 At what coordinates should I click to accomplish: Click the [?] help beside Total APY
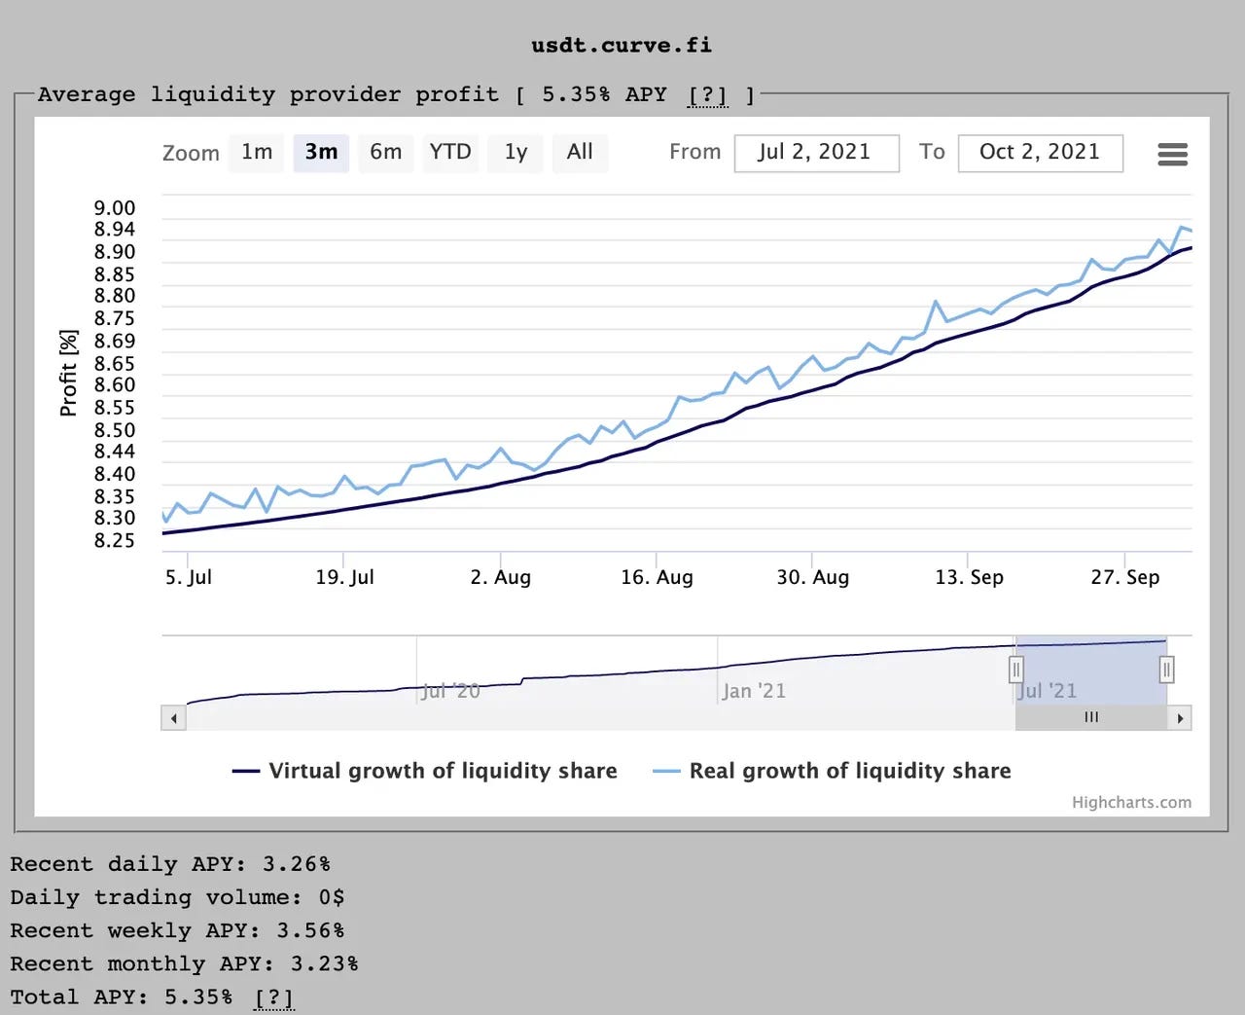[274, 997]
